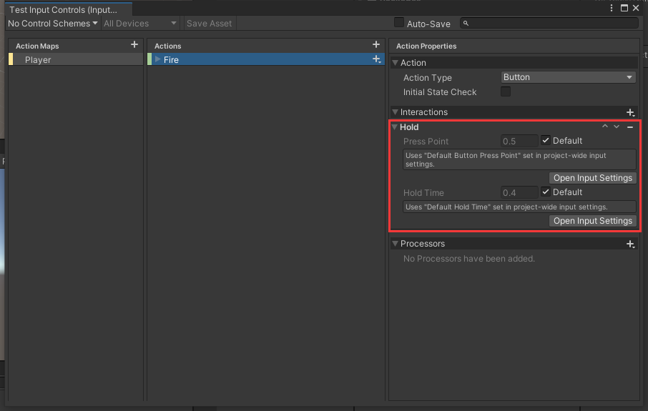
Task: Click the Press Point label
Action: click(426, 142)
